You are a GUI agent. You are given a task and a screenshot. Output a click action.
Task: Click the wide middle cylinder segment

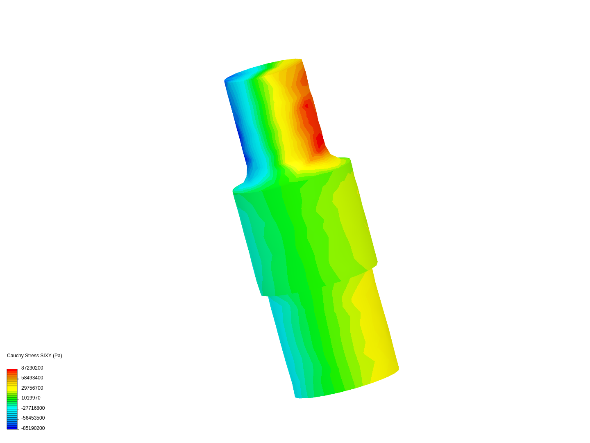click(303, 230)
